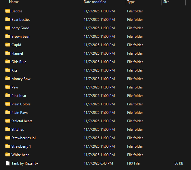191x170 pixels.
Task: Select the Flannel folder name
Action: [x=17, y=53]
